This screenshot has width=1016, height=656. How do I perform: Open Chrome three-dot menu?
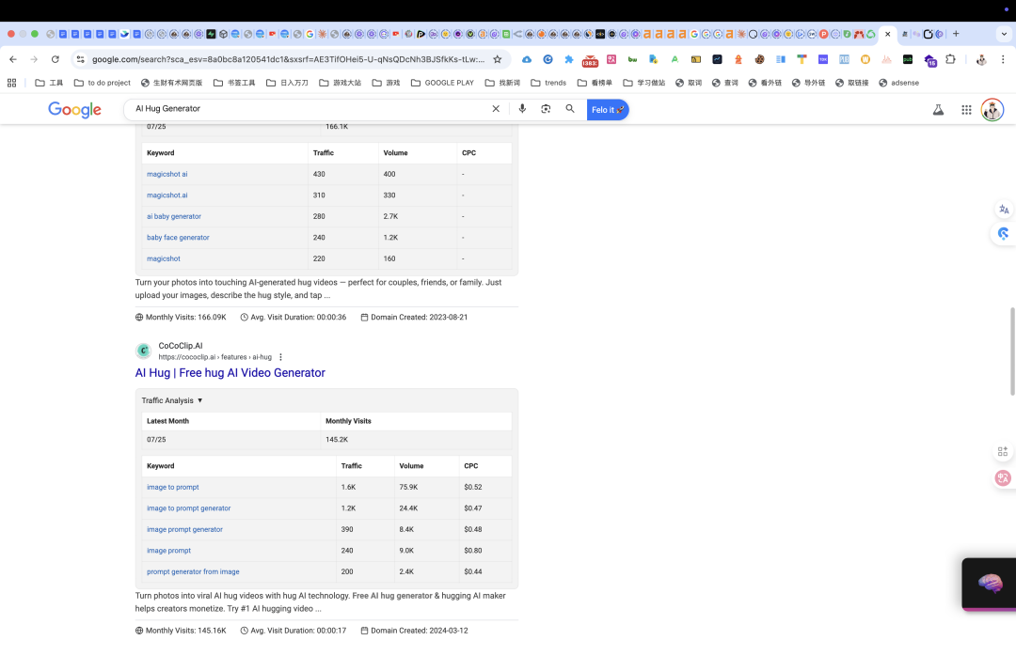click(x=1003, y=59)
